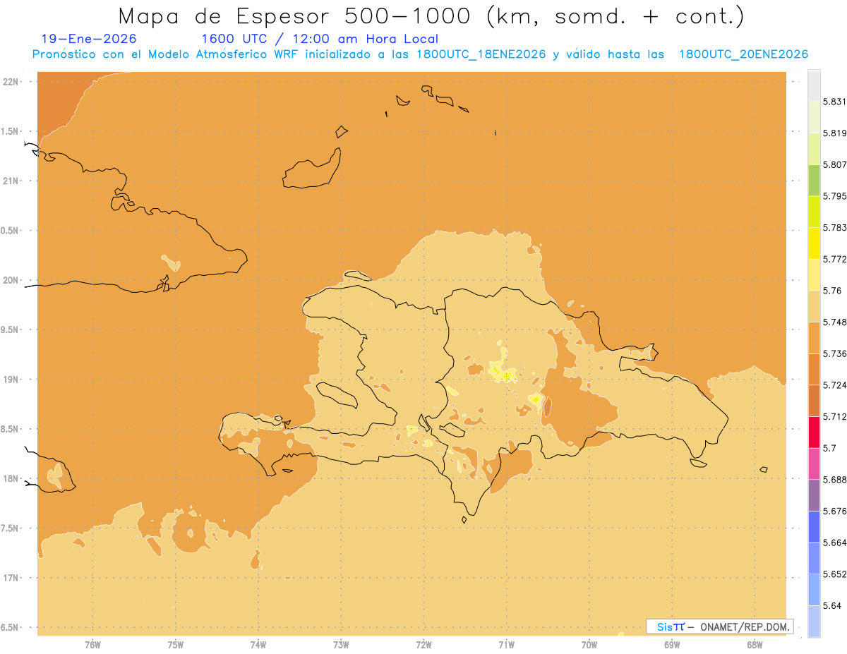The width and height of the screenshot is (847, 654).
Task: Click the bright yellow swatch between 5.772 and 5.783
Action: pos(814,243)
